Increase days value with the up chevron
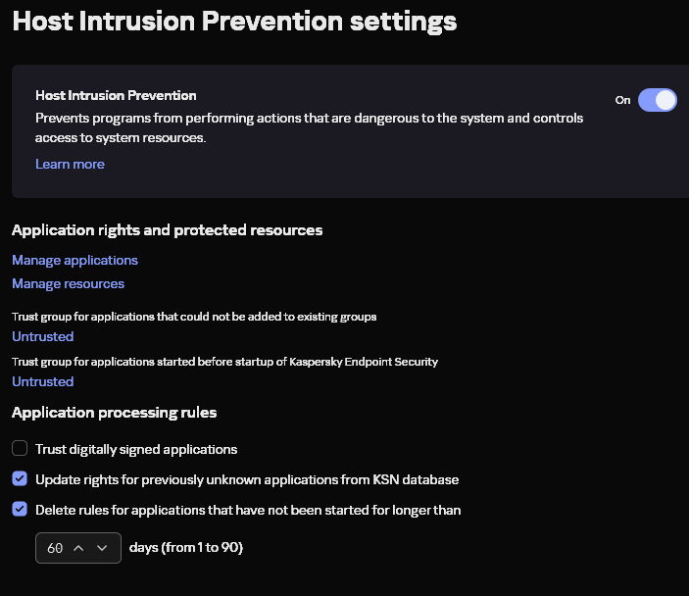This screenshot has width=689, height=596. (x=78, y=548)
